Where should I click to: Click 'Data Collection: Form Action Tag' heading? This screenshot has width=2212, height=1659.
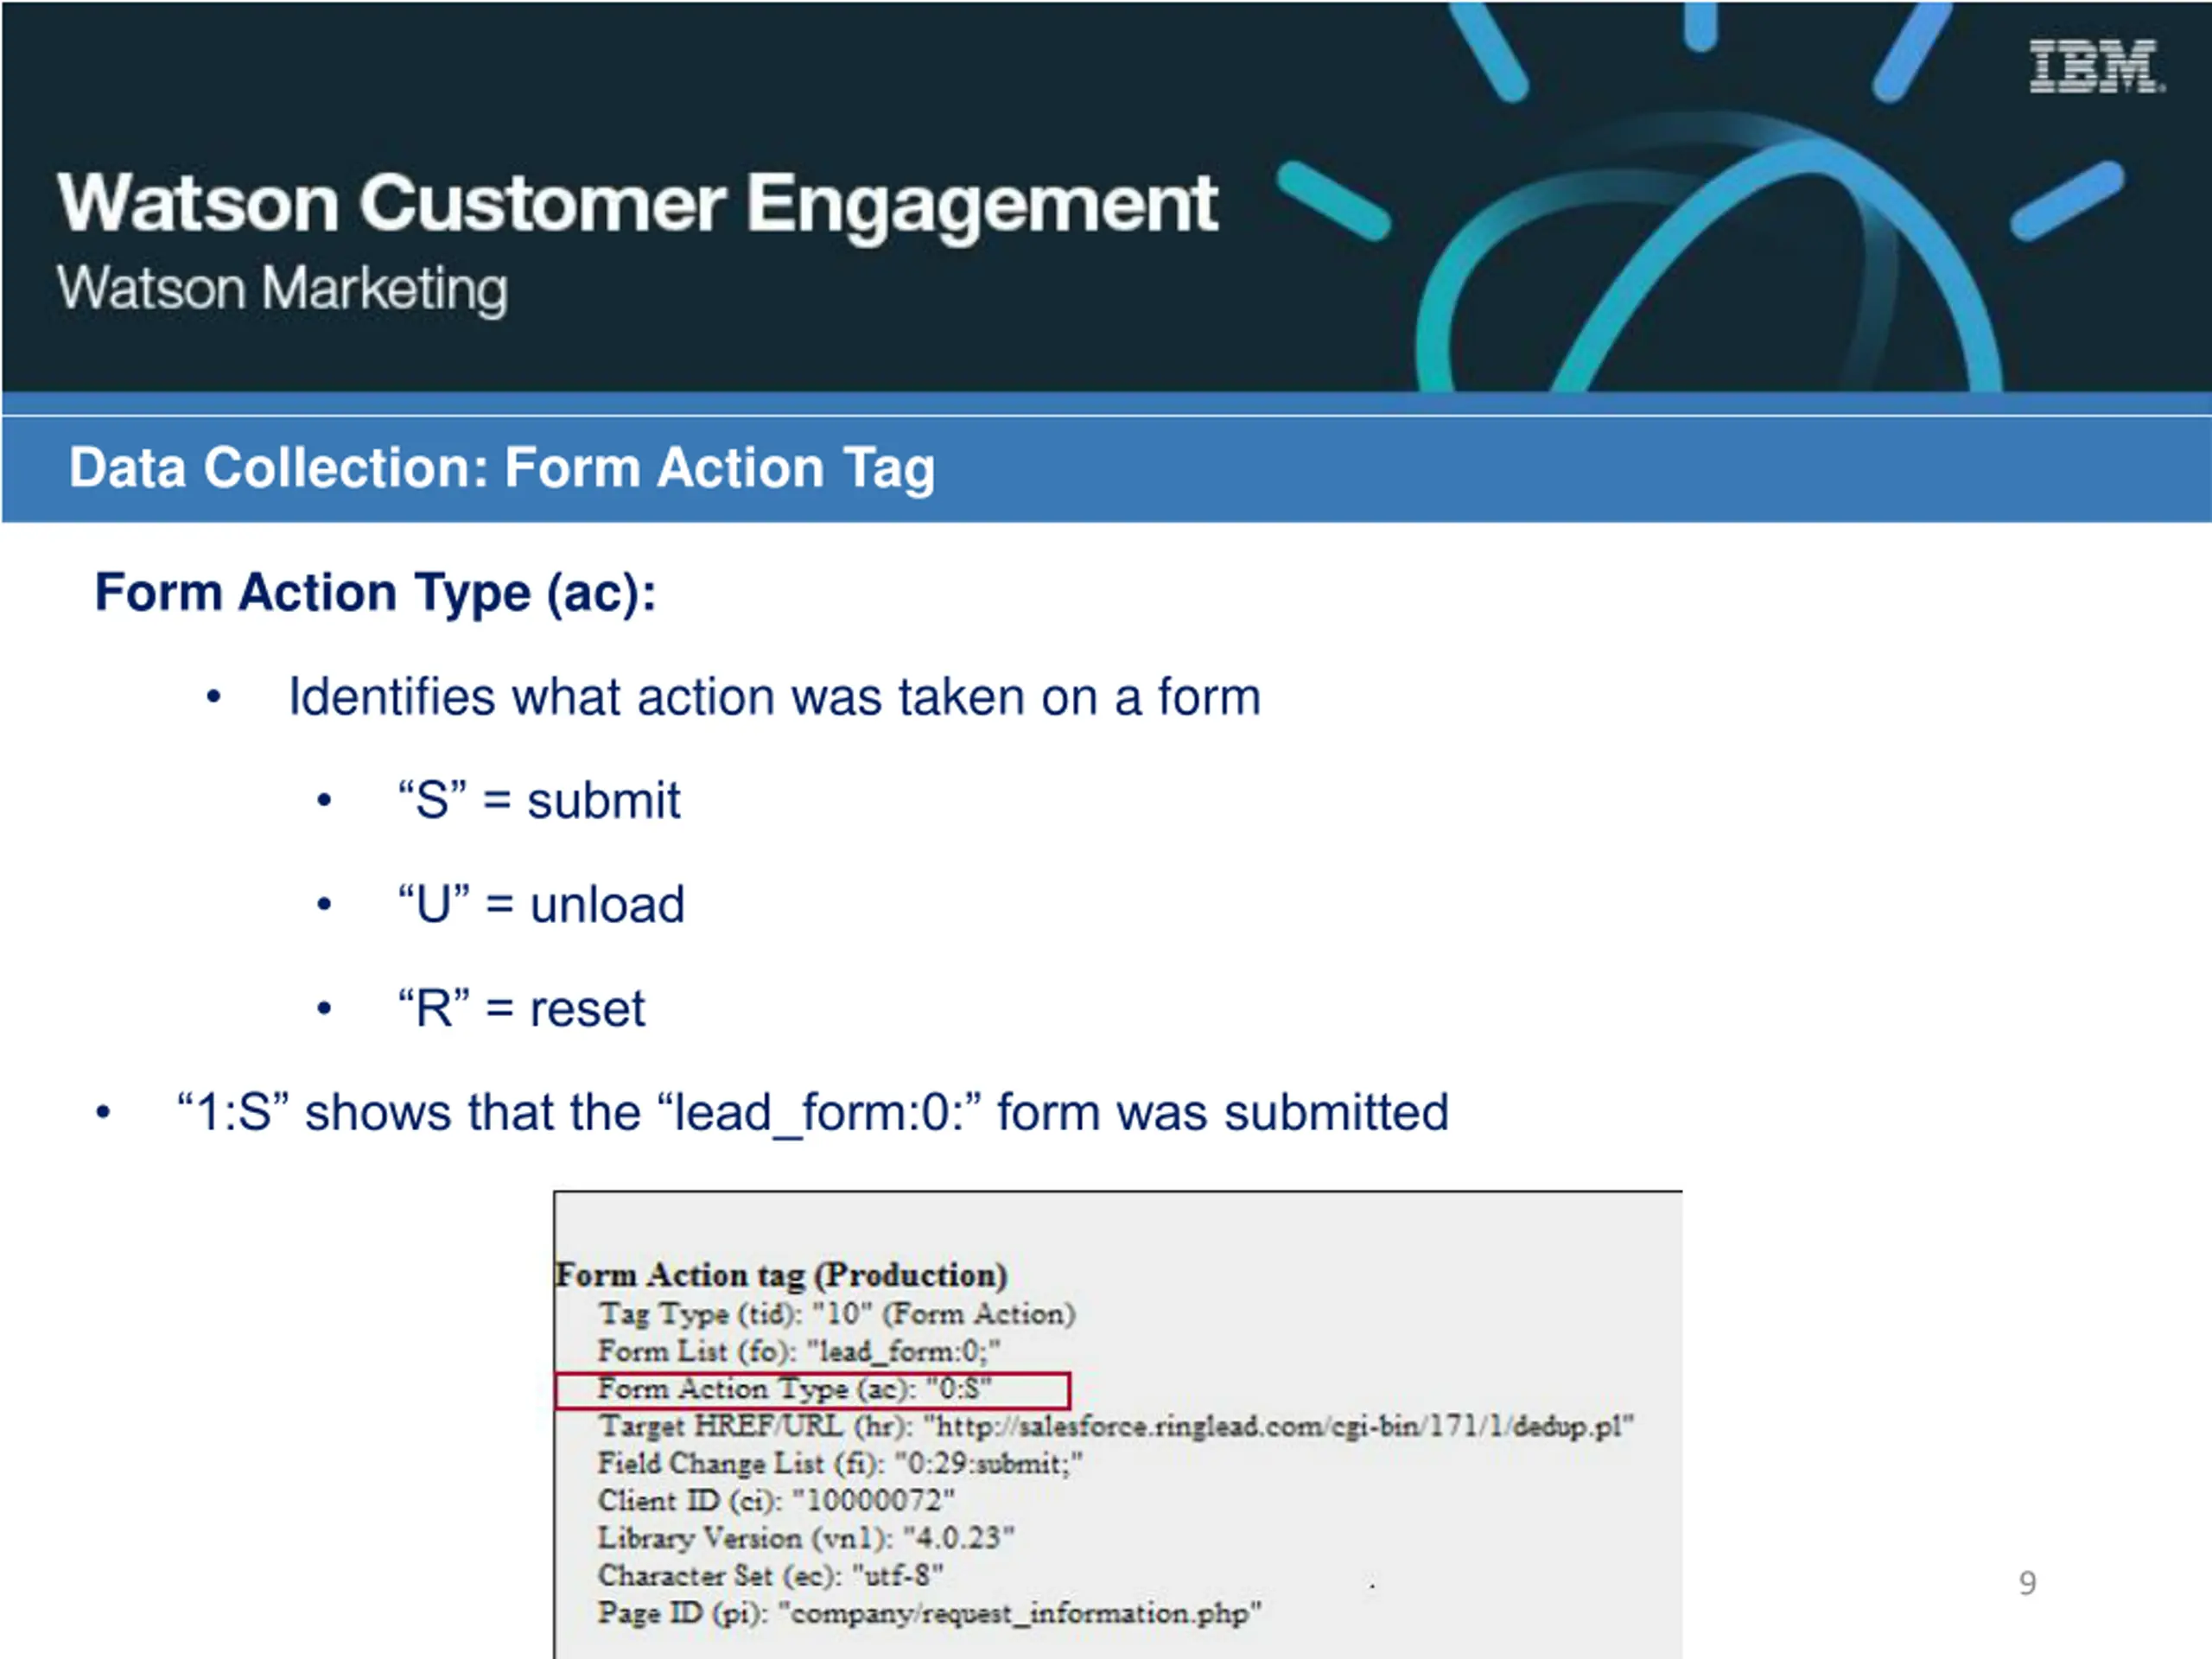tap(502, 468)
